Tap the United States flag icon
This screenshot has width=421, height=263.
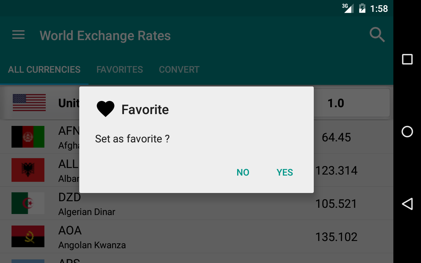[29, 103]
